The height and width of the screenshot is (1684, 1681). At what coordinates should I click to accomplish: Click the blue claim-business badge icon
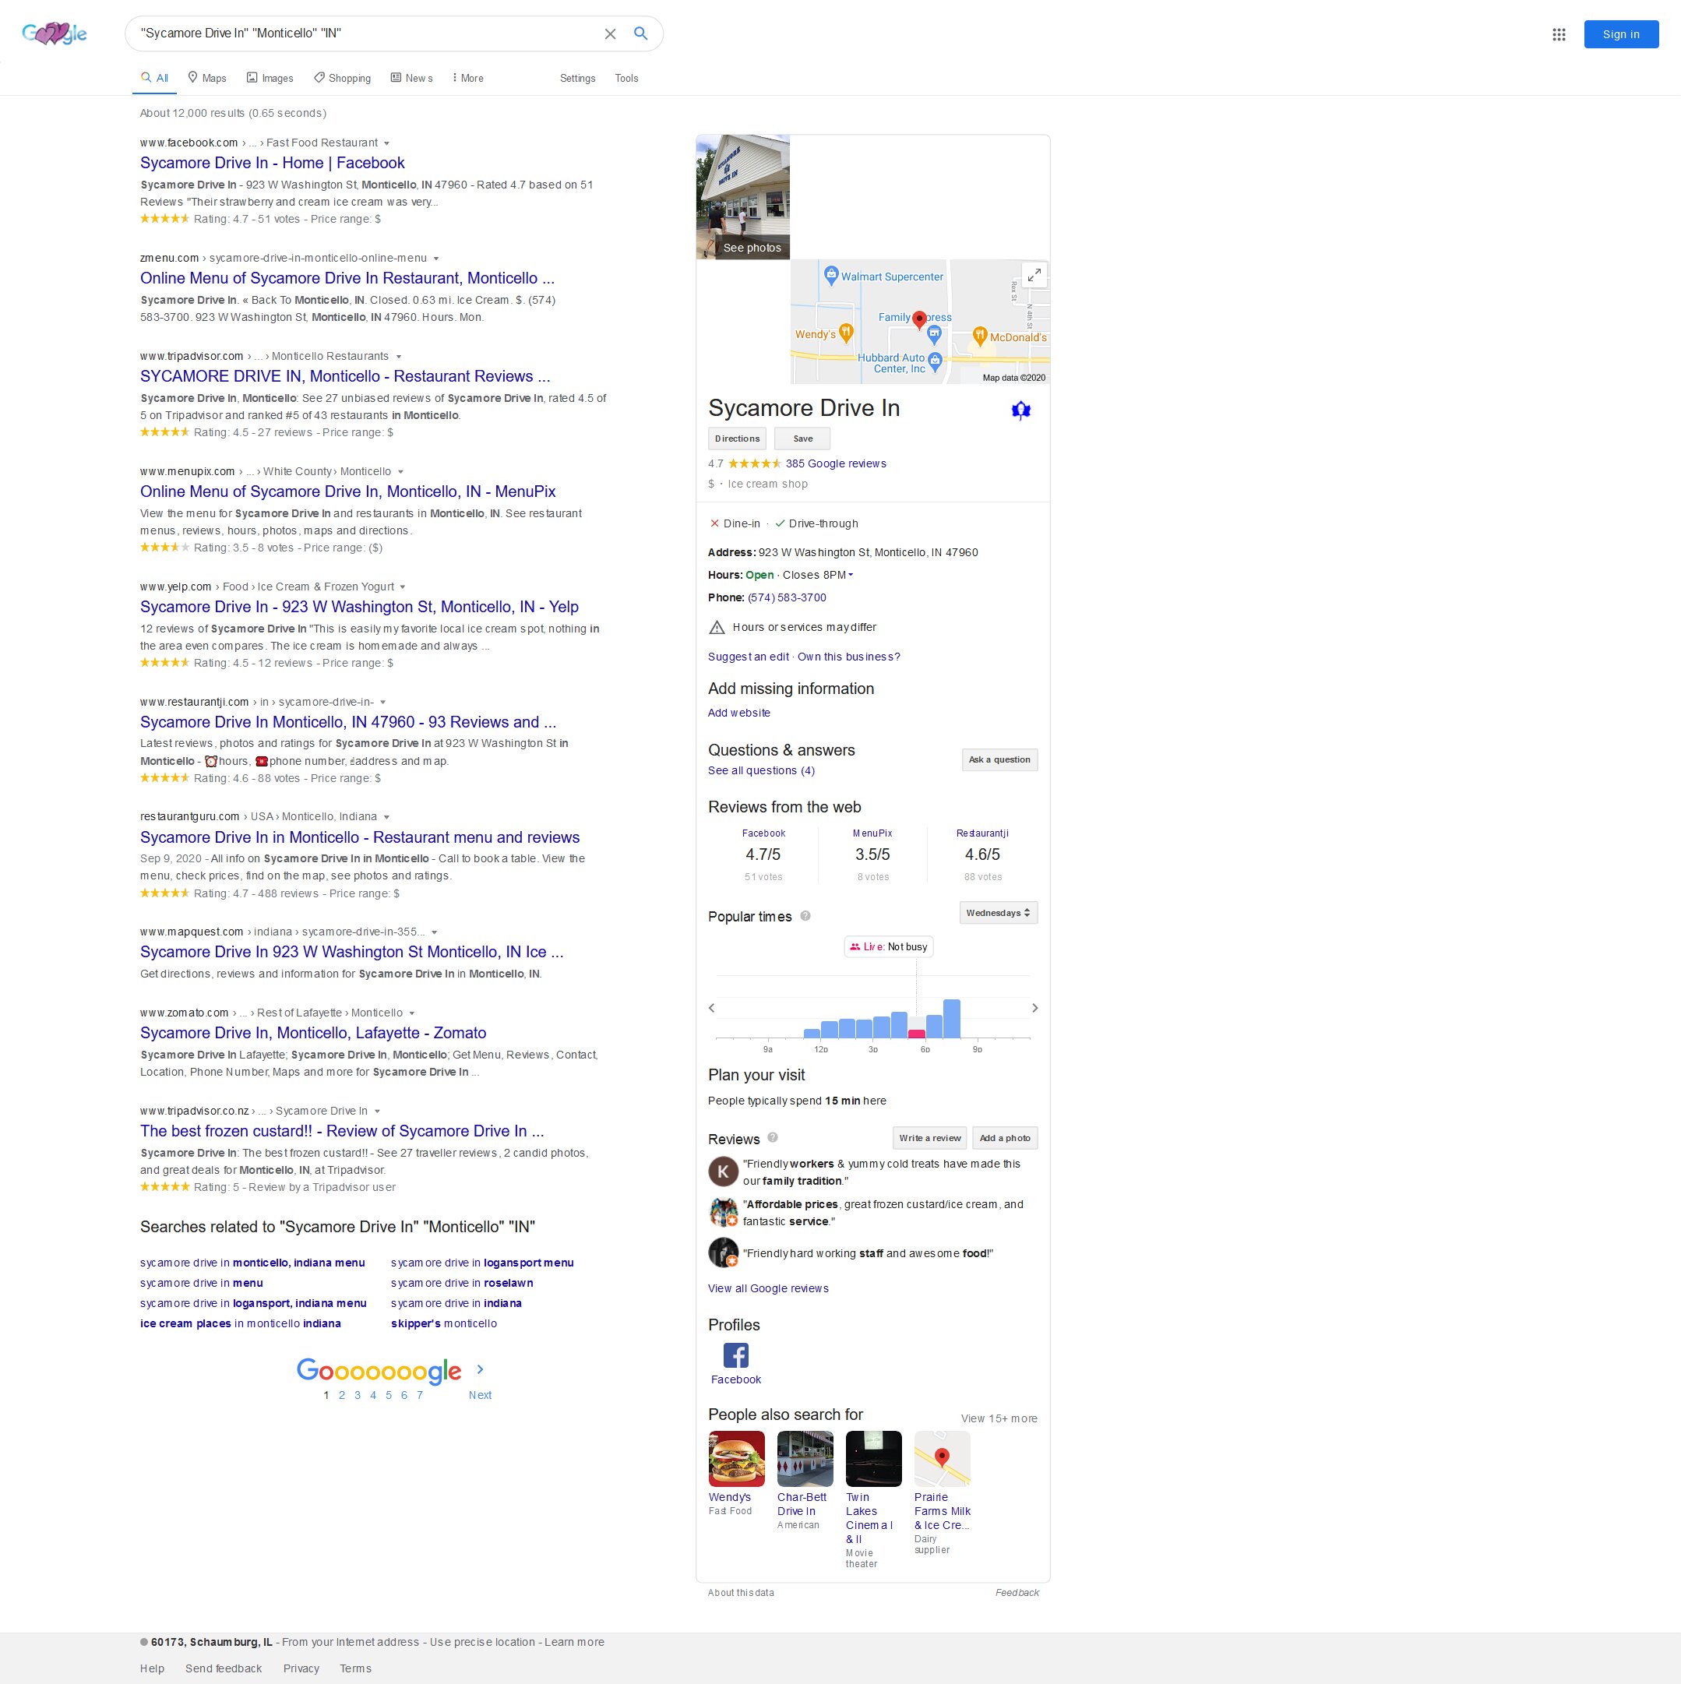[x=1021, y=410]
